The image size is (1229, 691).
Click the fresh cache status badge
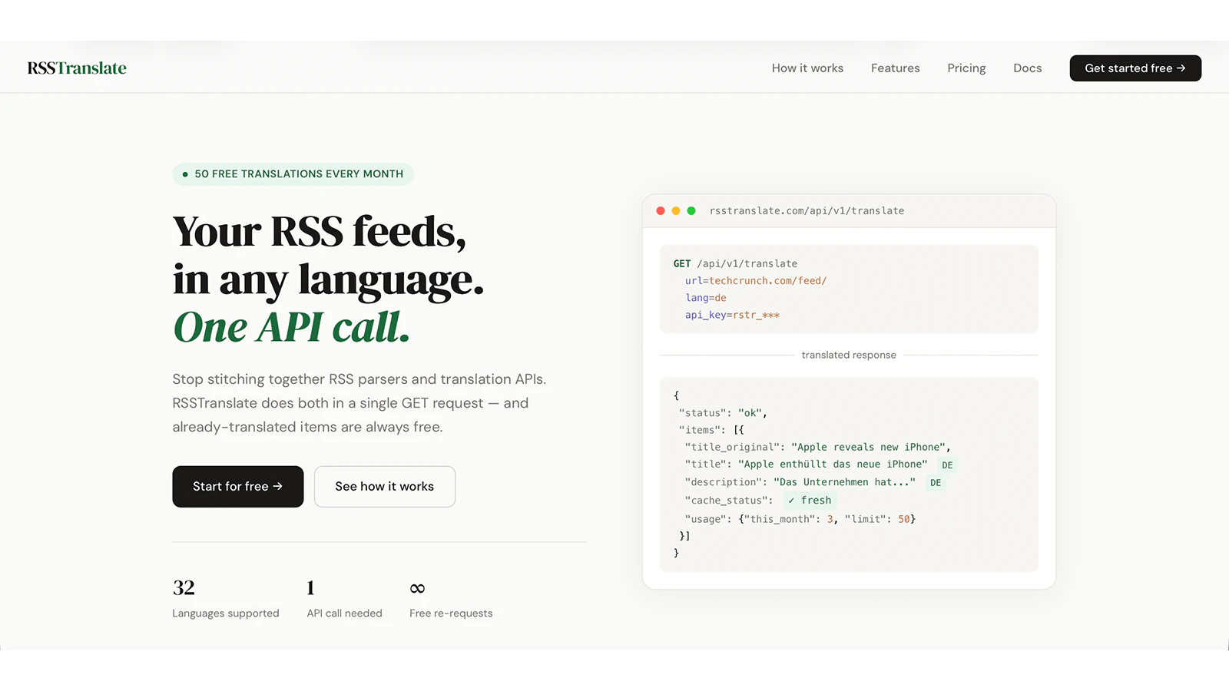(810, 501)
